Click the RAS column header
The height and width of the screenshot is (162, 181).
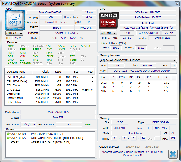140,77
